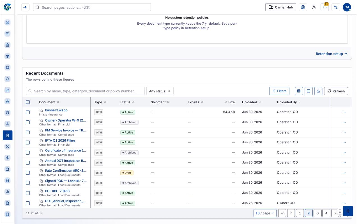Open the settings sliders icon in header
This screenshot has height=224, width=359.
336,7
